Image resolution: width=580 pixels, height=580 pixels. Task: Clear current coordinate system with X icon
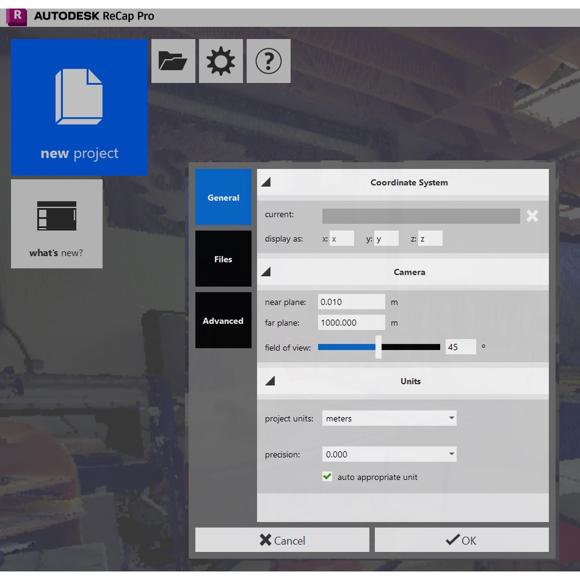click(532, 216)
